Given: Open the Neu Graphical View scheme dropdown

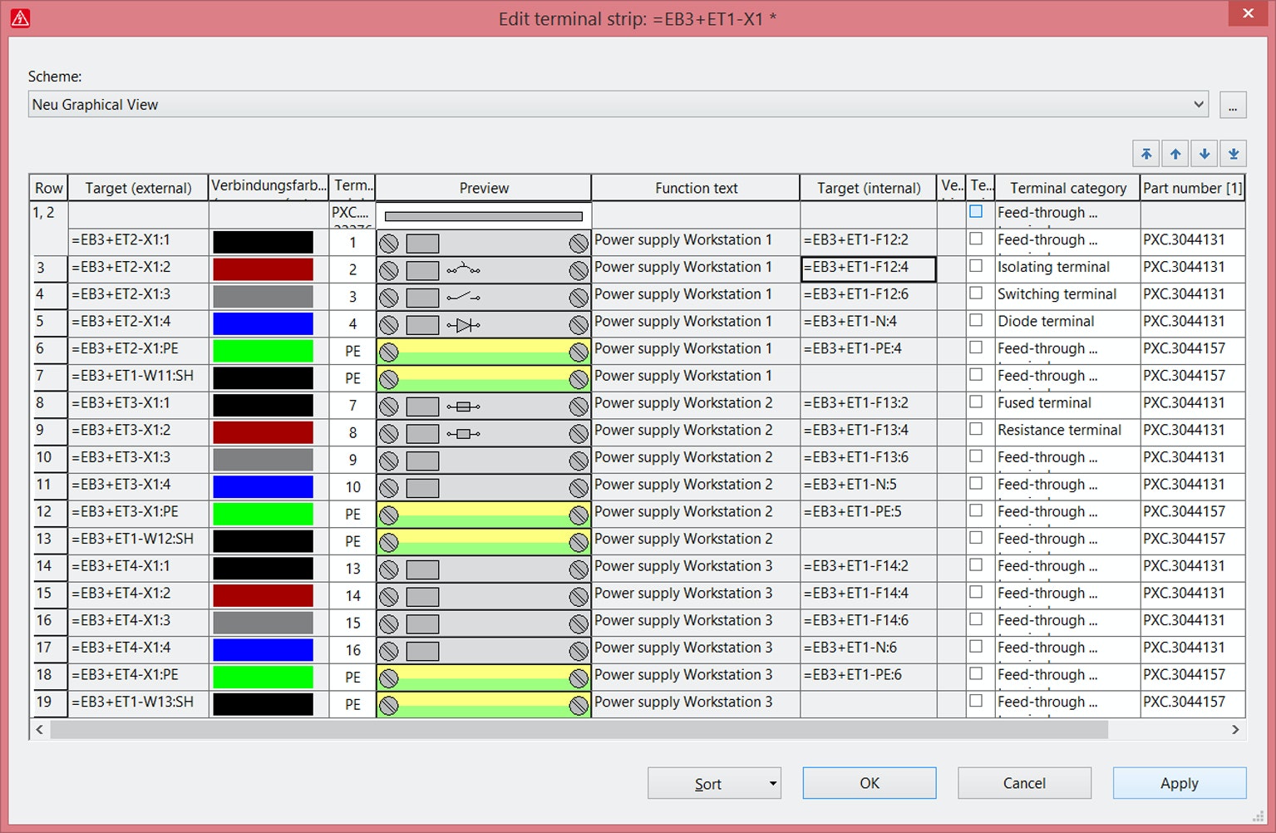Looking at the screenshot, I should tap(1197, 104).
